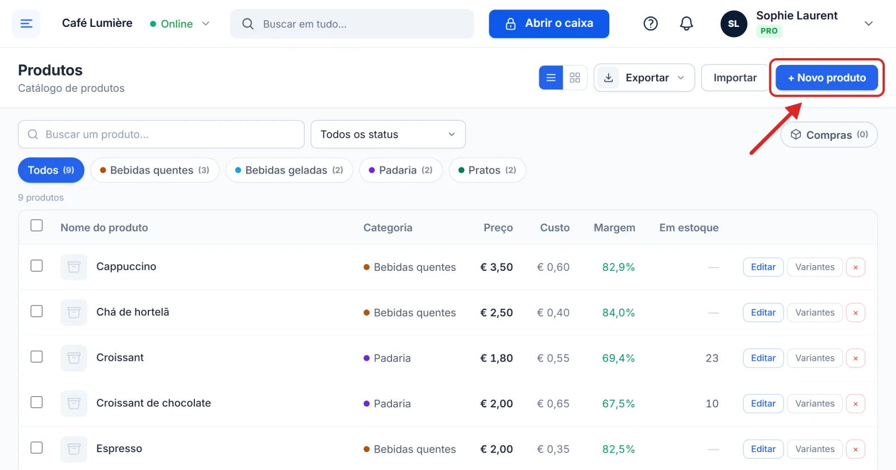The image size is (896, 470).
Task: Switch to list view layout
Action: [x=551, y=78]
